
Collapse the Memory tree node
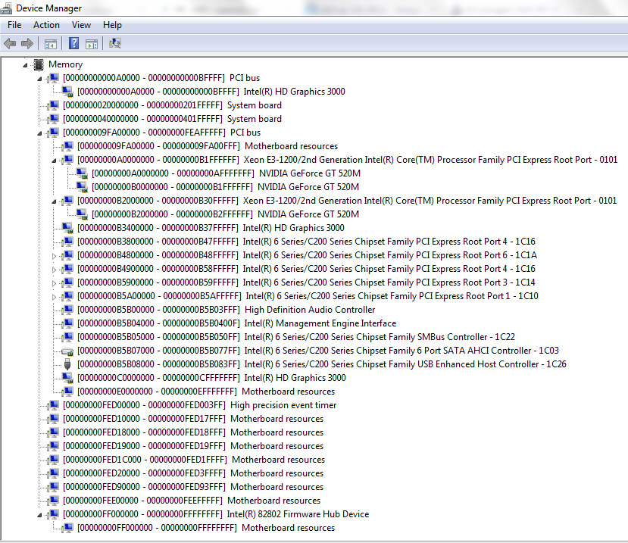click(x=25, y=65)
